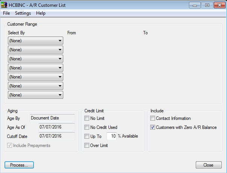Check the No Credit Used option
The image size is (227, 173).
coord(87,127)
